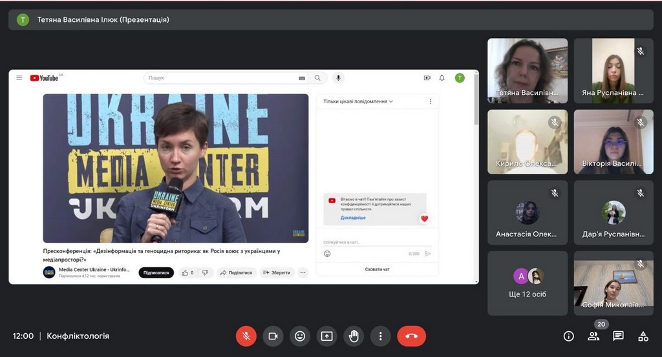The width and height of the screenshot is (662, 357).
Task: Open the YouTube hamburger menu
Action: (x=19, y=78)
